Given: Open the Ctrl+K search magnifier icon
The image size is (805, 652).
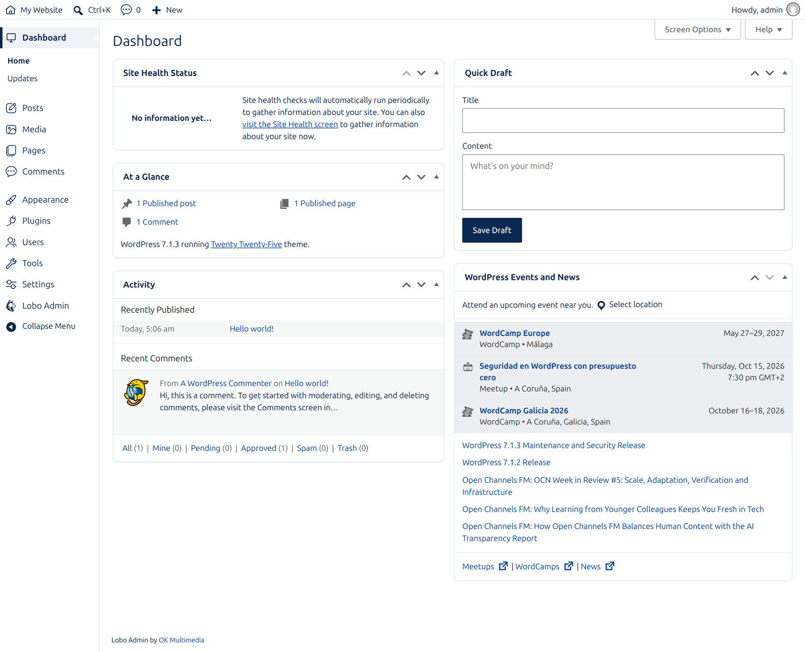Looking at the screenshot, I should click(x=78, y=10).
